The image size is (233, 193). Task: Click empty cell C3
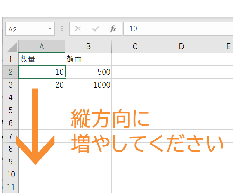point(135,85)
